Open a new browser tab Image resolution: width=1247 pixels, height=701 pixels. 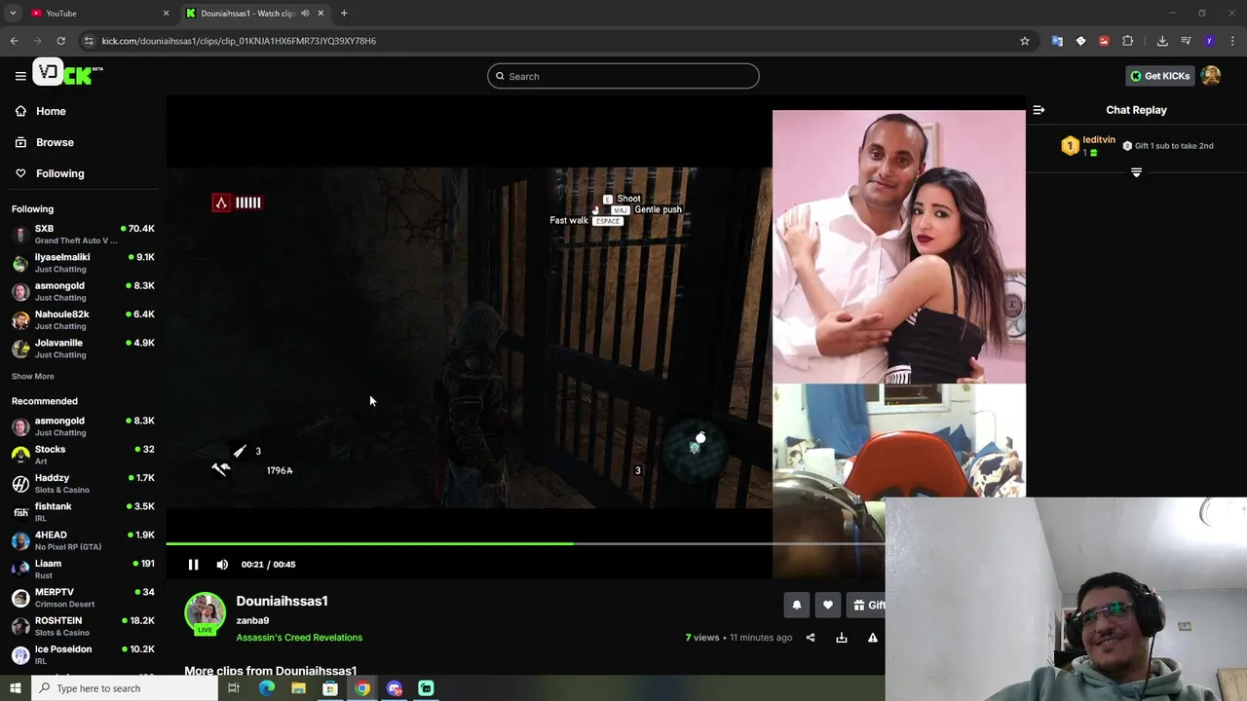(x=344, y=13)
